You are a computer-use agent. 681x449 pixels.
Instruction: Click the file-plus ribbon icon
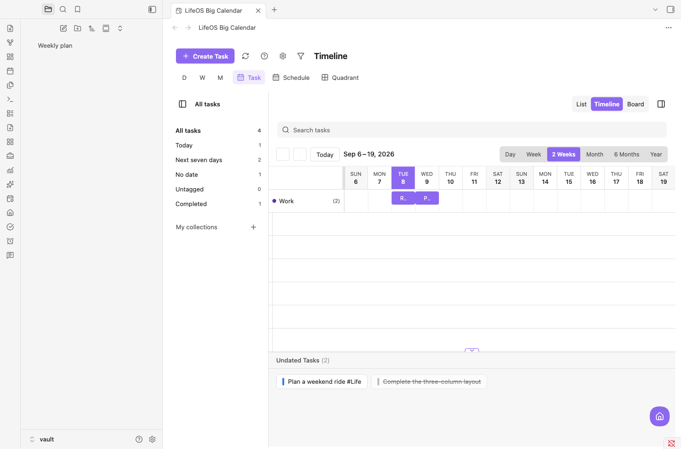[x=10, y=128]
